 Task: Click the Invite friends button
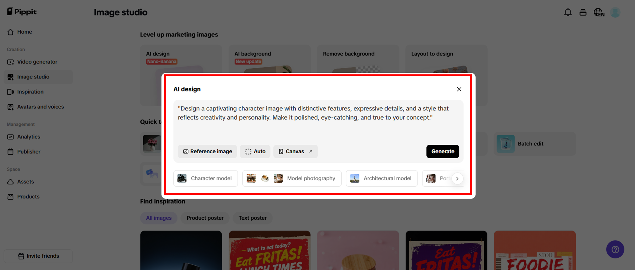click(38, 256)
